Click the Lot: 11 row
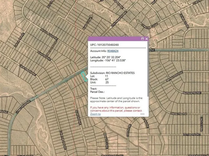Screen dimensions: 209x156 tap(99, 76)
